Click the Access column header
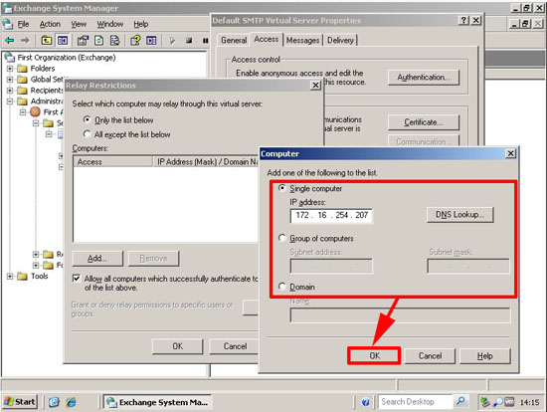This screenshot has height=412, width=547. tap(113, 161)
